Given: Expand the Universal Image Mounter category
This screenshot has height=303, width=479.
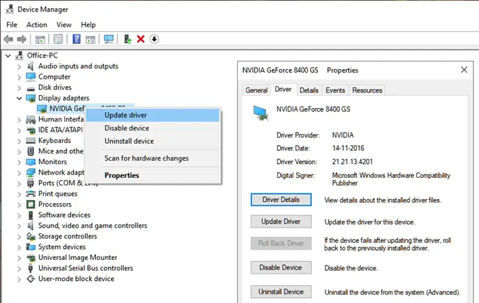Looking at the screenshot, I should (19, 258).
